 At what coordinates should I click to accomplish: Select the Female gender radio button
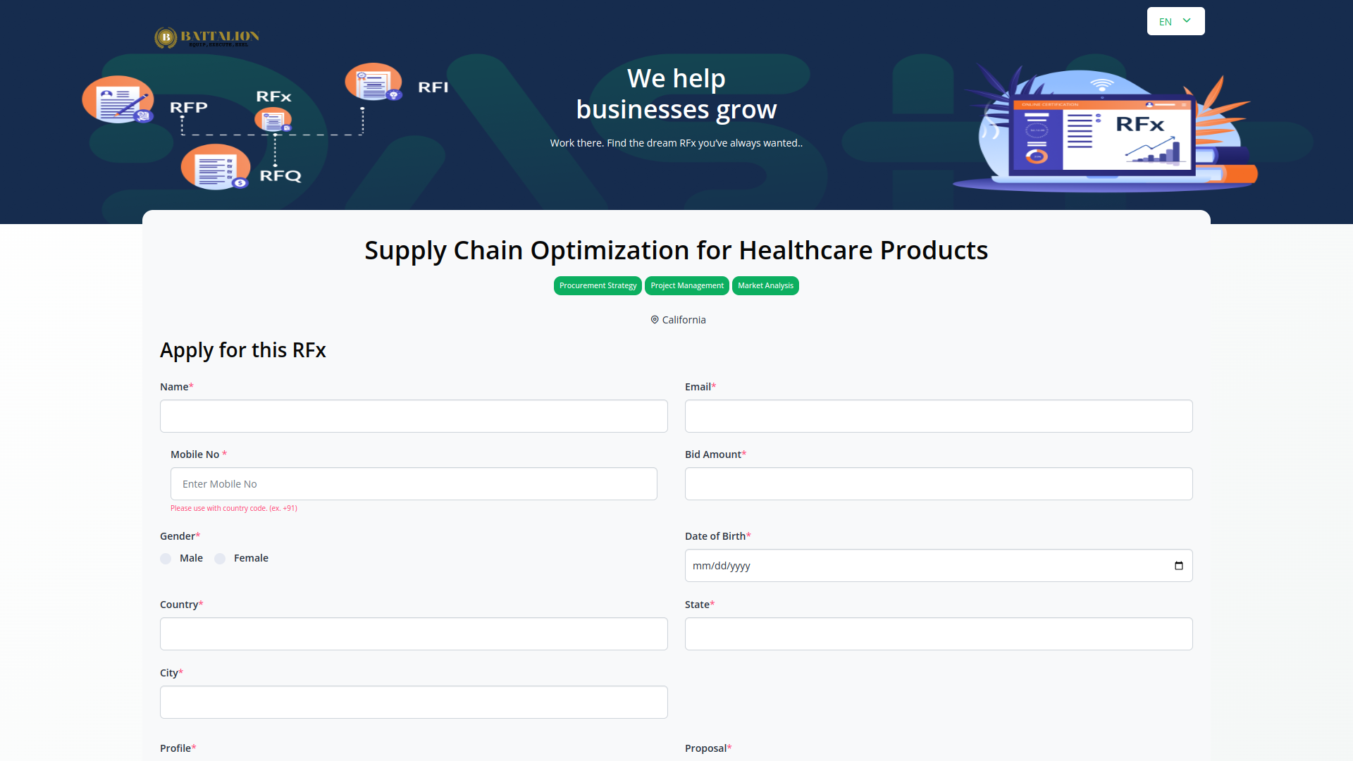coord(221,559)
